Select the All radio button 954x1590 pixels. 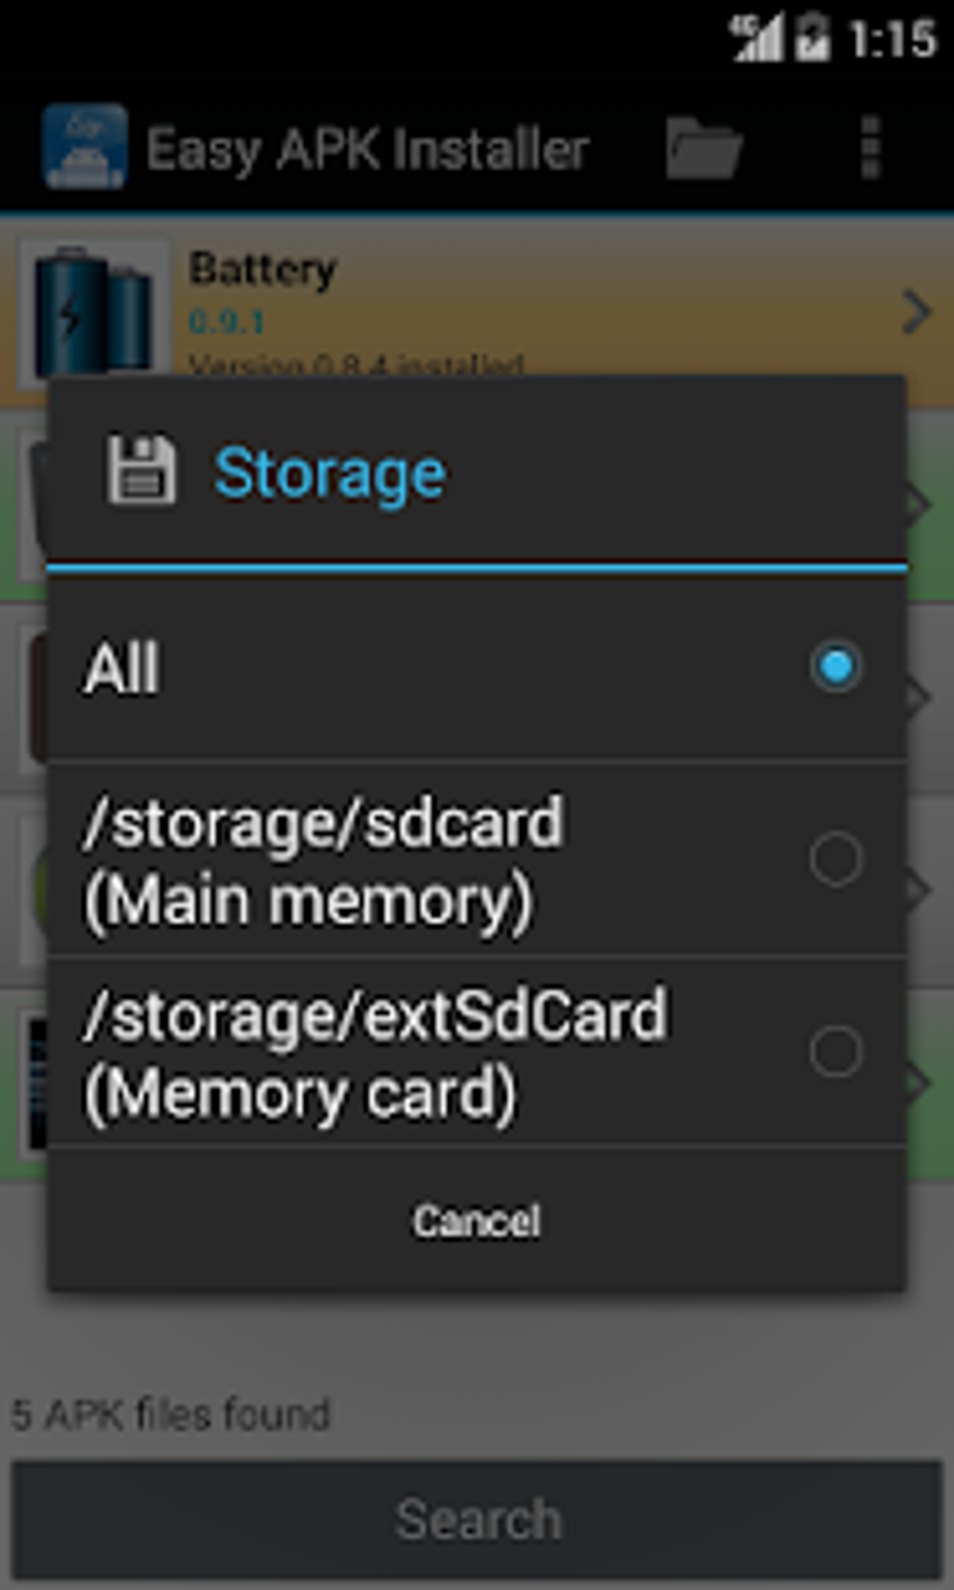pos(835,667)
